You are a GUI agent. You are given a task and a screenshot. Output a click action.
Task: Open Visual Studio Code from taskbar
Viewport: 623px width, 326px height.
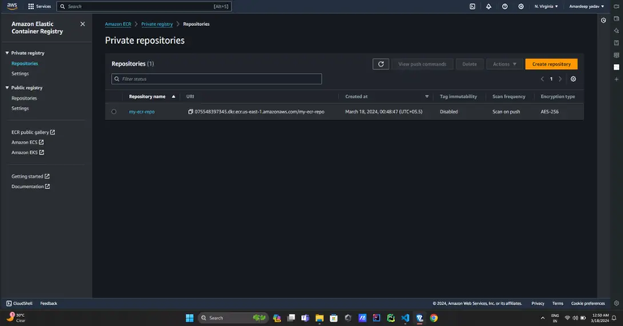click(x=406, y=318)
